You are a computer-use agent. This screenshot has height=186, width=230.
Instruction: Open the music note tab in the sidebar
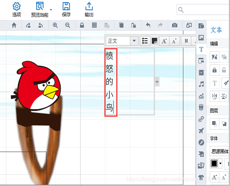201,84
